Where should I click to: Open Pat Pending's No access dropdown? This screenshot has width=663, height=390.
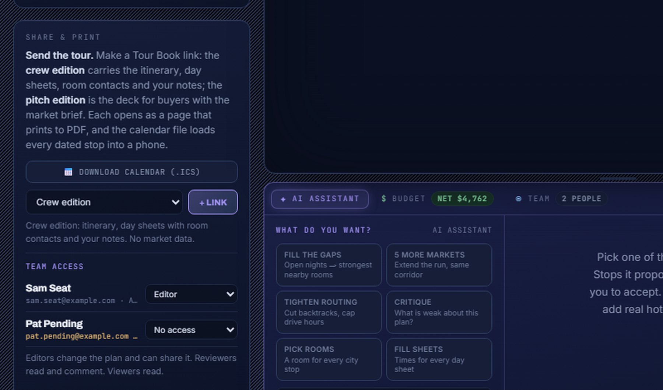tap(191, 330)
